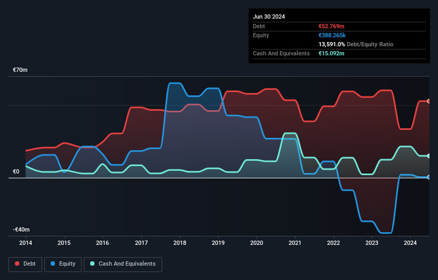Click the €0 y-axis label
This screenshot has height=280, width=438.
pyautogui.click(x=16, y=171)
